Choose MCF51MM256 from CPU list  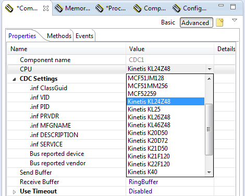166,86
